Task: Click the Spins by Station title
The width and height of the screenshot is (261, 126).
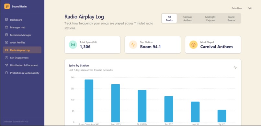Action: (79, 65)
